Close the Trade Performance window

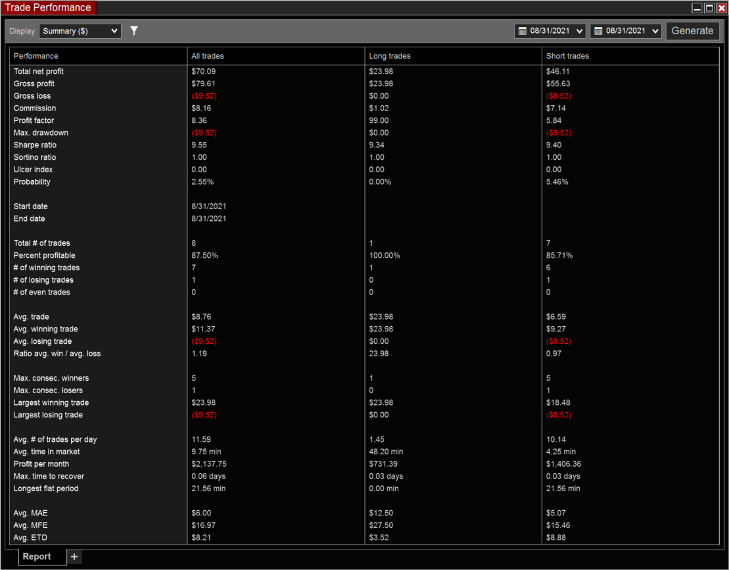pyautogui.click(x=722, y=8)
